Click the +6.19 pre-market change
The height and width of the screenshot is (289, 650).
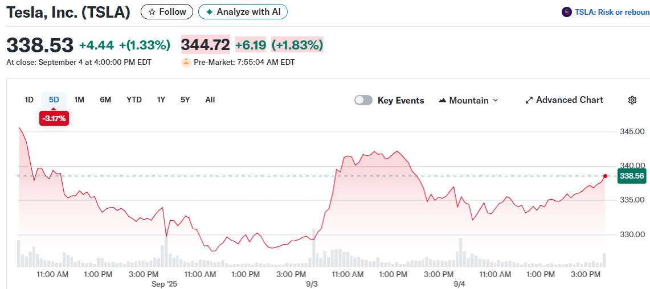click(x=251, y=45)
